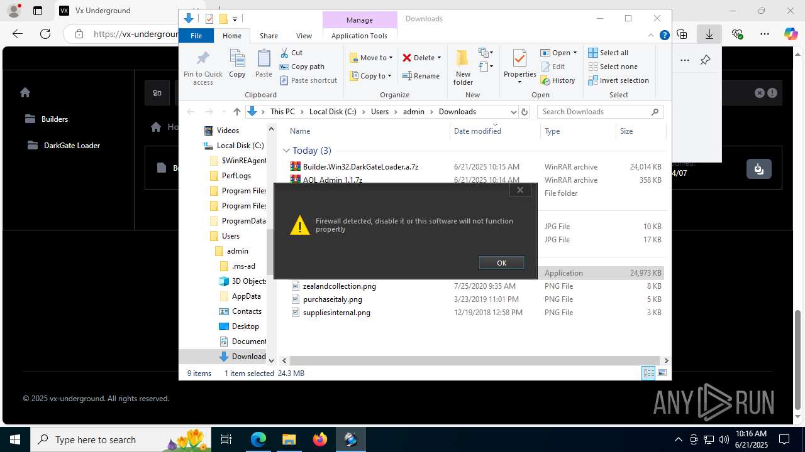805x452 pixels.
Task: Open File Explorer from the taskbar
Action: pos(289,439)
